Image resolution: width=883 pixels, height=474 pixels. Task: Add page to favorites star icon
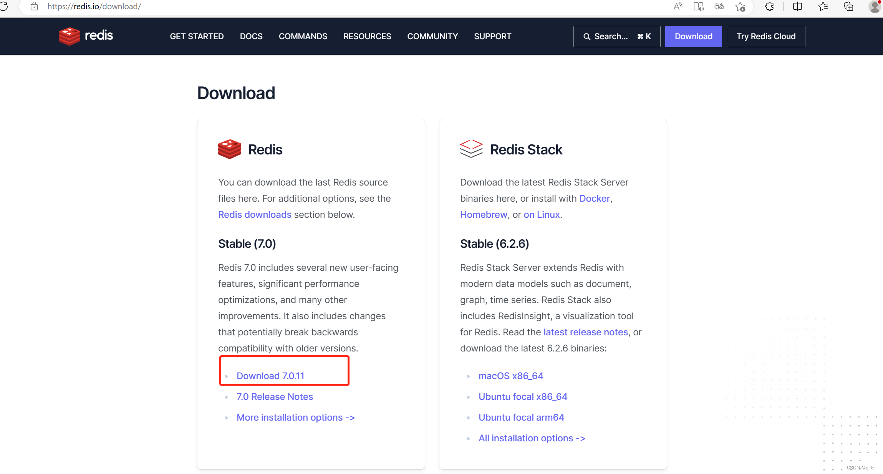740,7
